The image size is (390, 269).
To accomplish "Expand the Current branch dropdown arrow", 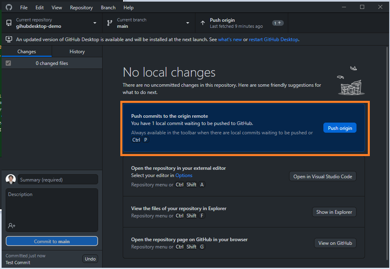I will click(188, 23).
